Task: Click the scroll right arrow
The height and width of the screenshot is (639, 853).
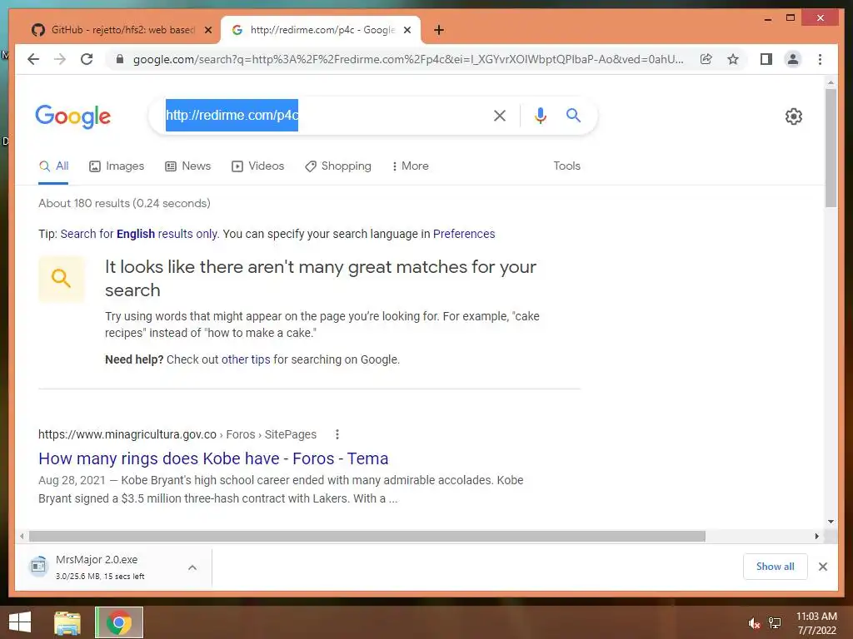Action: click(x=817, y=537)
